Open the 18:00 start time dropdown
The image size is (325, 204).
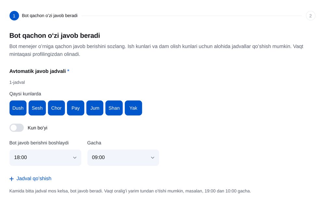click(x=45, y=157)
